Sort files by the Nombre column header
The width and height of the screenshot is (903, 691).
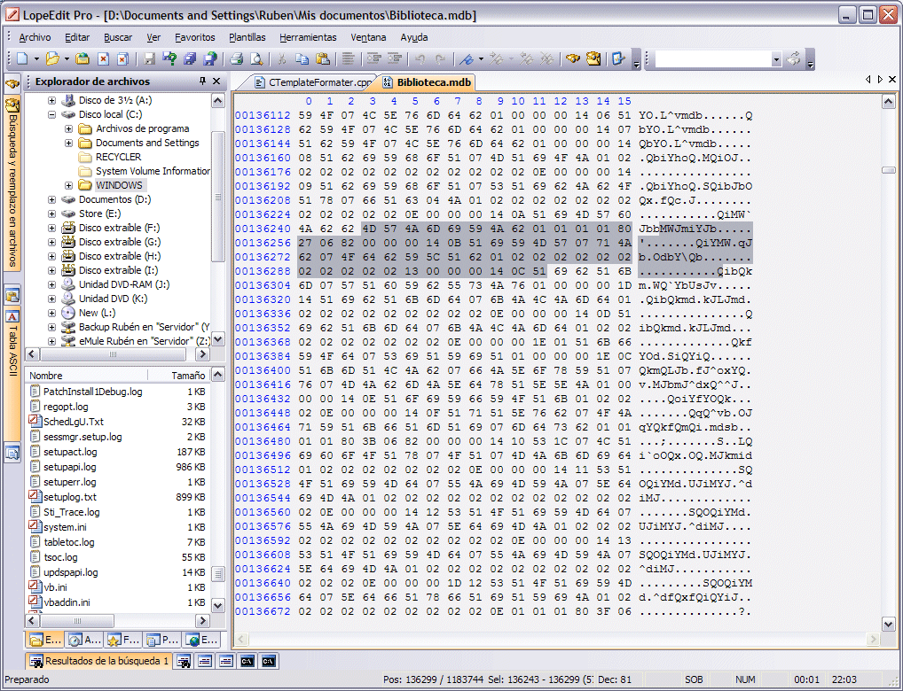[x=86, y=375]
